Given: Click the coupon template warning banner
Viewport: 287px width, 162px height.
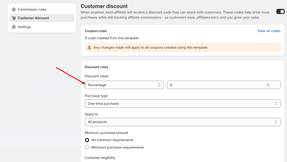Looking at the screenshot, I should (x=182, y=48).
